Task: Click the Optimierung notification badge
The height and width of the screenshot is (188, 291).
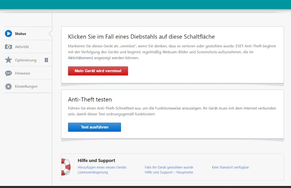Action: (47, 60)
